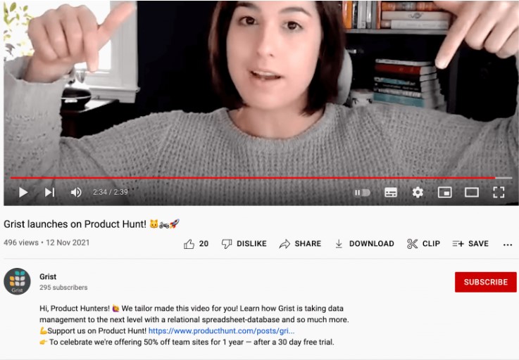Screen dimensions: 519x360
Task: Open the Grist channel avatar
Action: point(17,281)
